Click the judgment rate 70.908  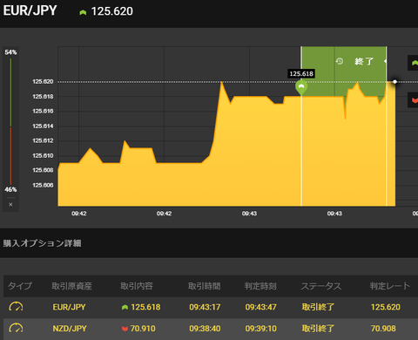pyautogui.click(x=383, y=329)
